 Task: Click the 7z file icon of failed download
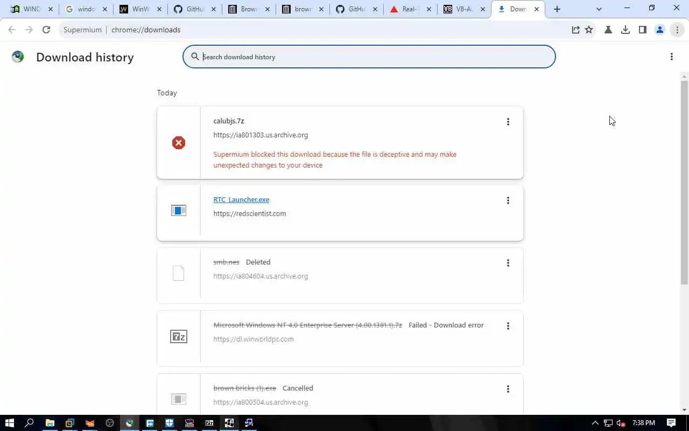tap(179, 337)
